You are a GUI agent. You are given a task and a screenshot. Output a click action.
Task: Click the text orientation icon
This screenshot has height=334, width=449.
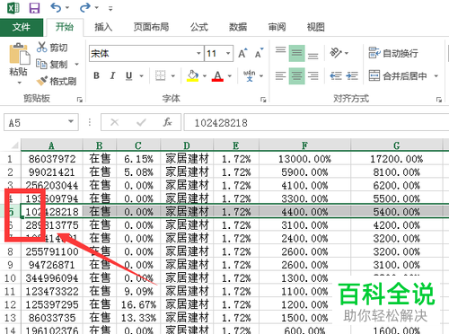336,53
